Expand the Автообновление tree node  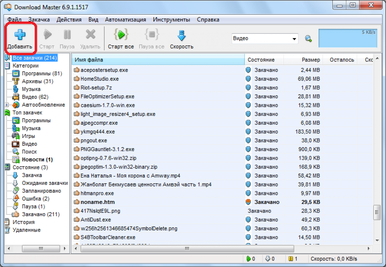(7, 105)
